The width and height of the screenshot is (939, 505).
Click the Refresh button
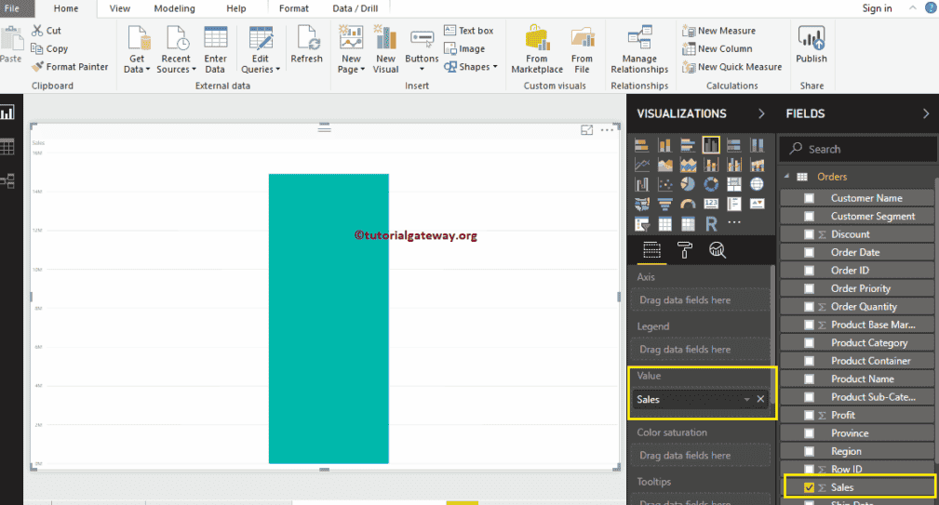[306, 45]
